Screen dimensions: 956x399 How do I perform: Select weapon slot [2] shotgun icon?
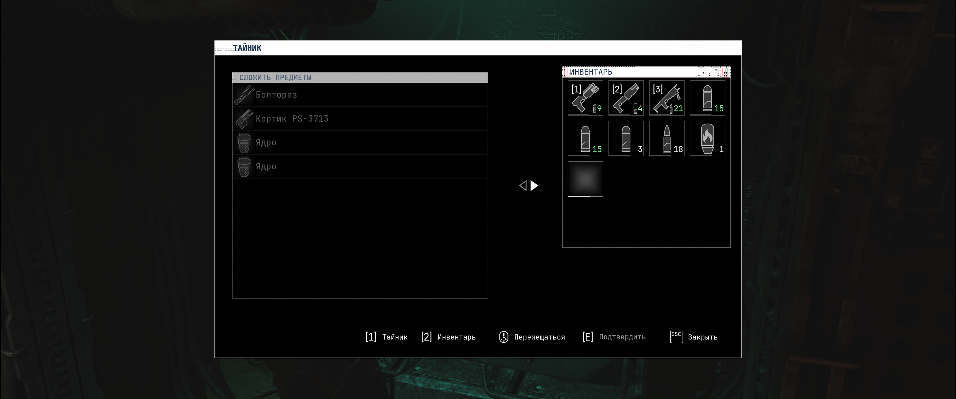click(626, 98)
